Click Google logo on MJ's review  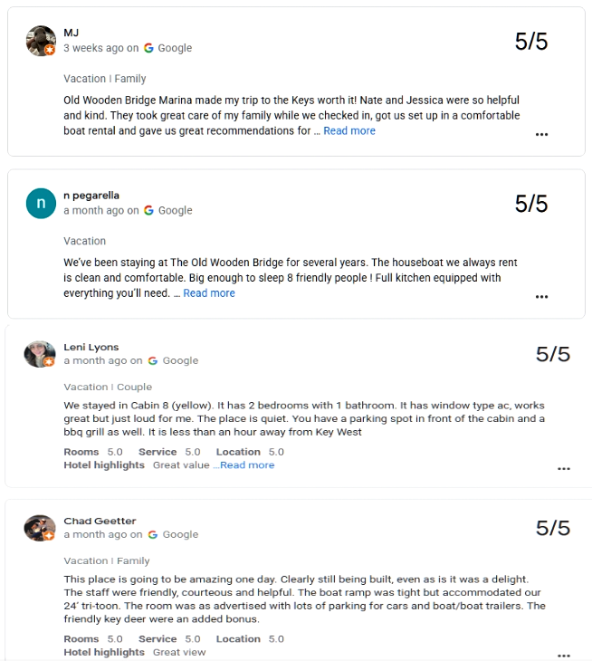148,48
